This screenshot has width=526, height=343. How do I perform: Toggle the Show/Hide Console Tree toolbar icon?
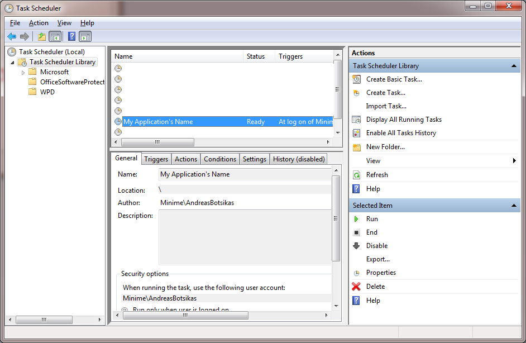click(55, 36)
